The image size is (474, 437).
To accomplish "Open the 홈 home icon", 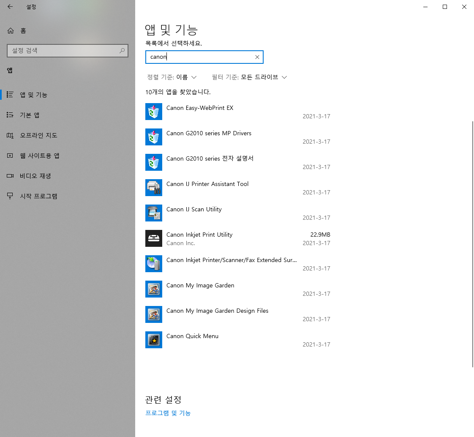I will click(x=11, y=30).
